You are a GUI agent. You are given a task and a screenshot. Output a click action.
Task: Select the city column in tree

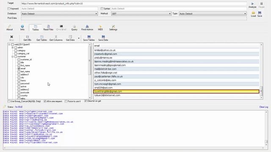[22, 78]
